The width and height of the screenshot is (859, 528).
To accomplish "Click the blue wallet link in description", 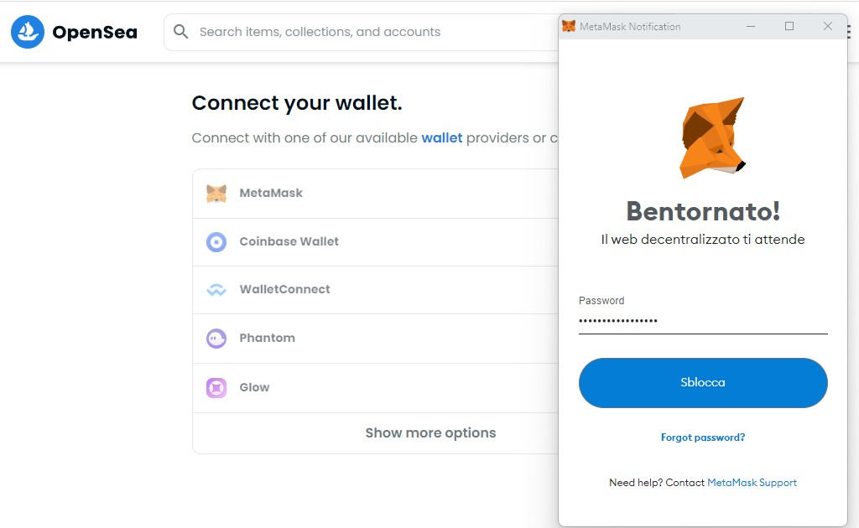I will coord(442,137).
